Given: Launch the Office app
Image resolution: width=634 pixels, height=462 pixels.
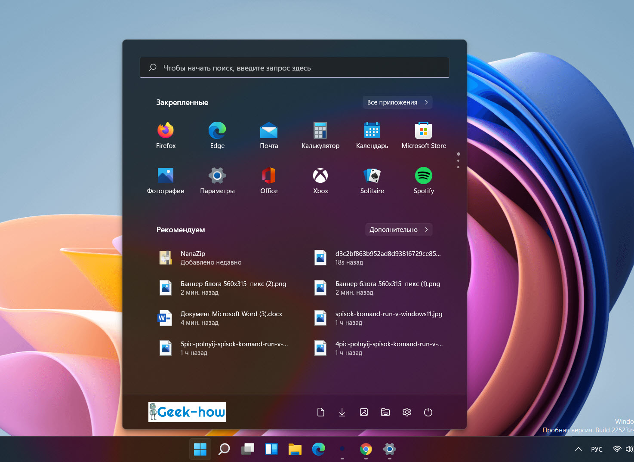Looking at the screenshot, I should point(269,181).
